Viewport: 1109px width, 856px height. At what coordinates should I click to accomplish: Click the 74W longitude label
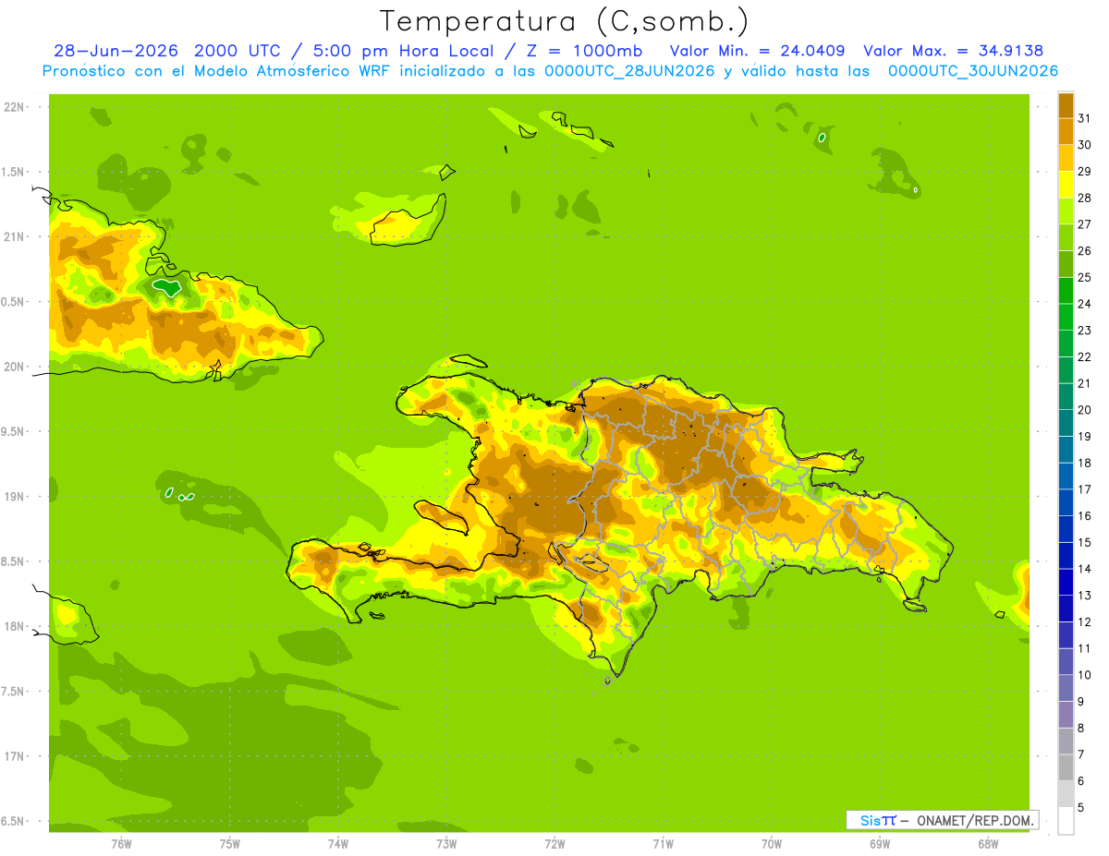click(337, 843)
